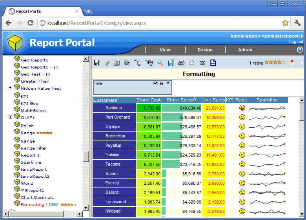This screenshot has width=306, height=220.
Task: Open the Sparkline report in tree
Action: pos(31,162)
